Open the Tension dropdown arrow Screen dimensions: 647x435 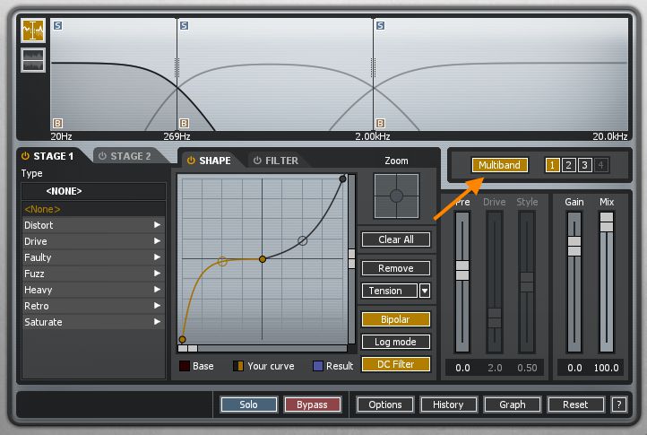click(x=425, y=291)
